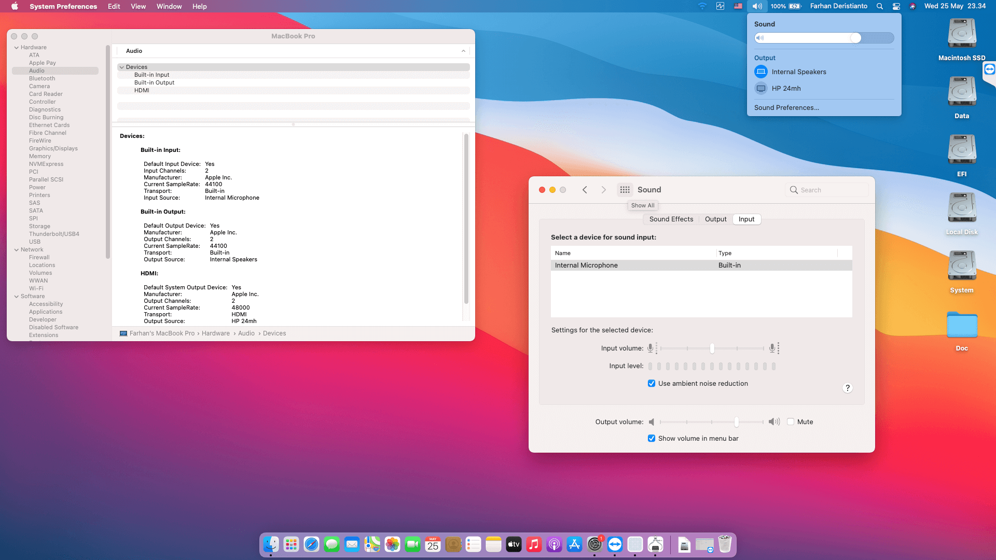The width and height of the screenshot is (996, 560).
Task: Click Show All grid button in Sound window
Action: click(625, 190)
